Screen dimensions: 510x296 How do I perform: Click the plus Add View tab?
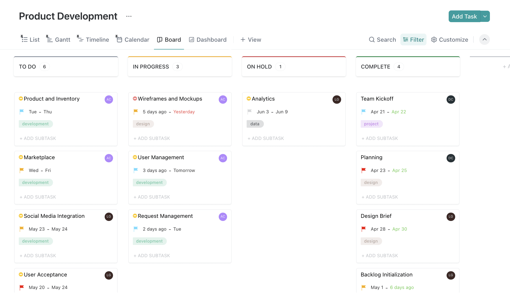pyautogui.click(x=251, y=39)
